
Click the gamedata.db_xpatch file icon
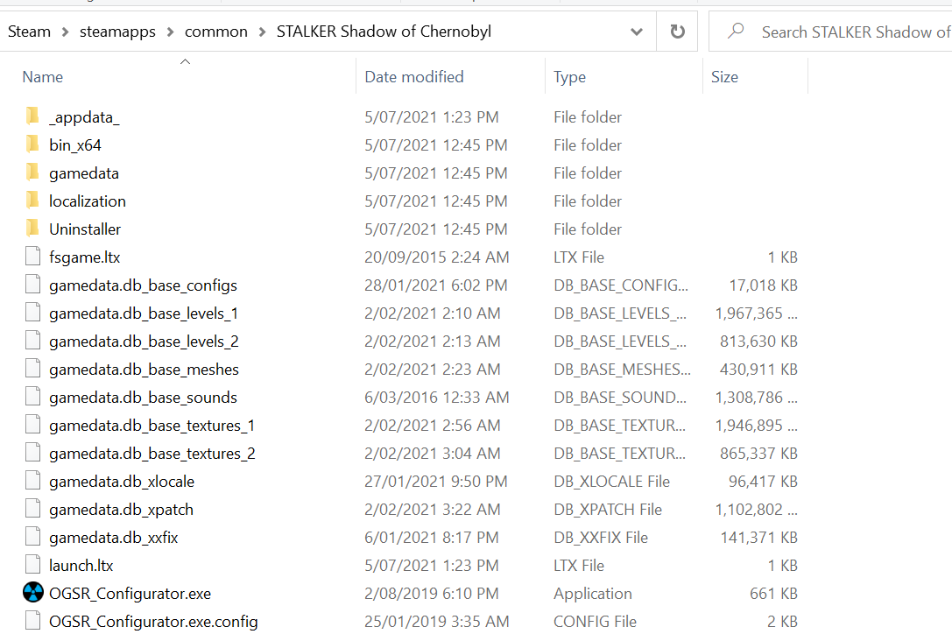(32, 508)
